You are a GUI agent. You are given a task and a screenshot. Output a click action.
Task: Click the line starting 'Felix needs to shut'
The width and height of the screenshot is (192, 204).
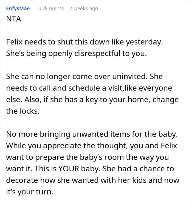[84, 42]
